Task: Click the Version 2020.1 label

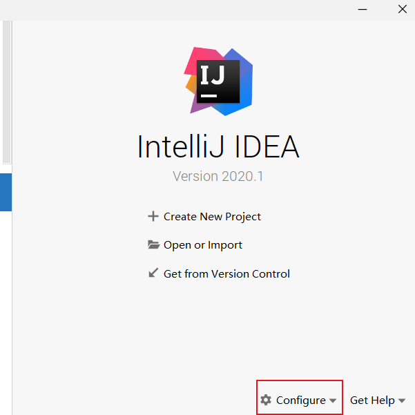Action: (x=218, y=176)
